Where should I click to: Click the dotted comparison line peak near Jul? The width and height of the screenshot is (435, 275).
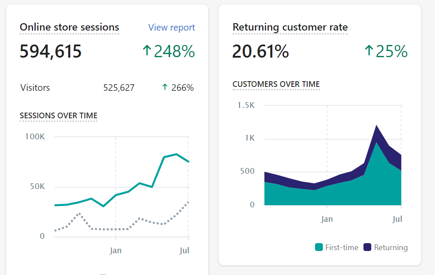pyautogui.click(x=188, y=202)
